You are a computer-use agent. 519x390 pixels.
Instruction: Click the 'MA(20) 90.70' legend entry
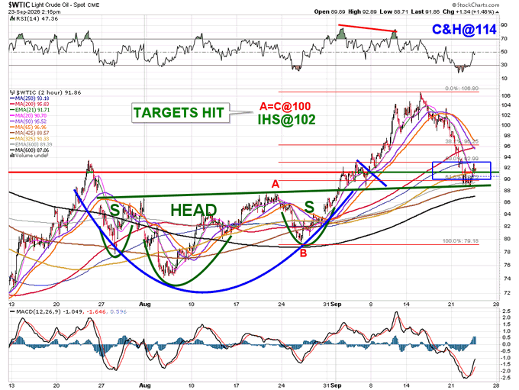click(31, 115)
